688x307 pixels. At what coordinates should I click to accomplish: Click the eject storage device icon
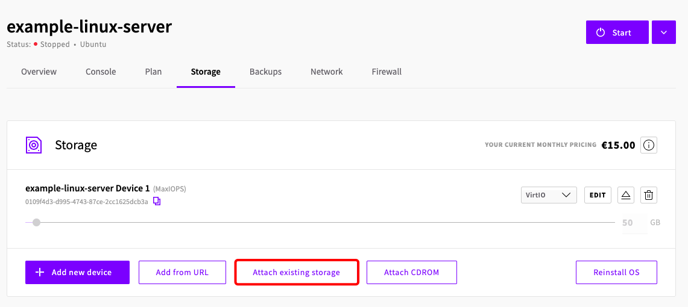coord(626,195)
